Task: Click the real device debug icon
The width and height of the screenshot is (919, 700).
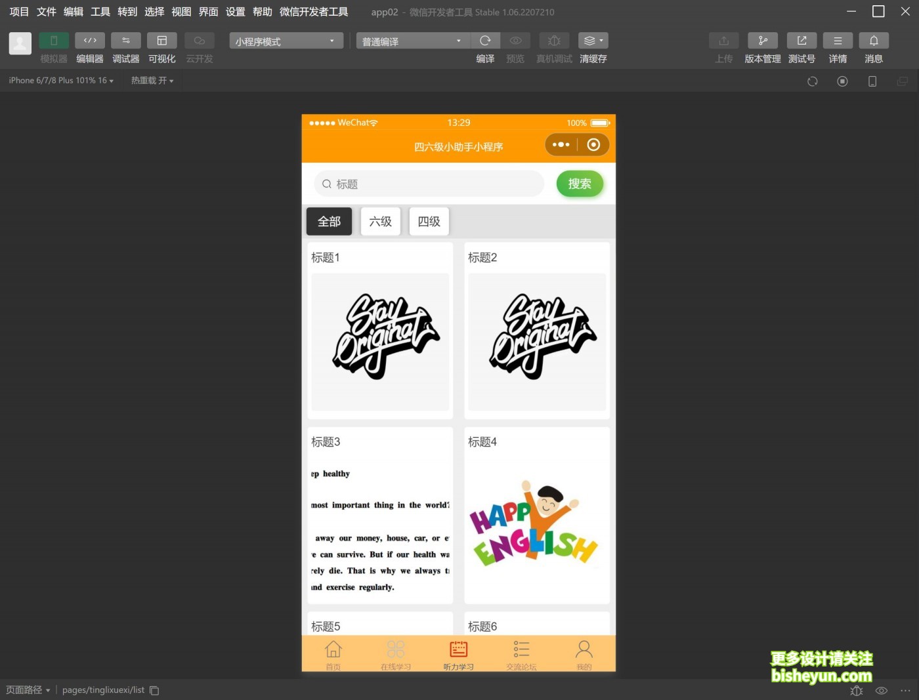Action: point(554,41)
